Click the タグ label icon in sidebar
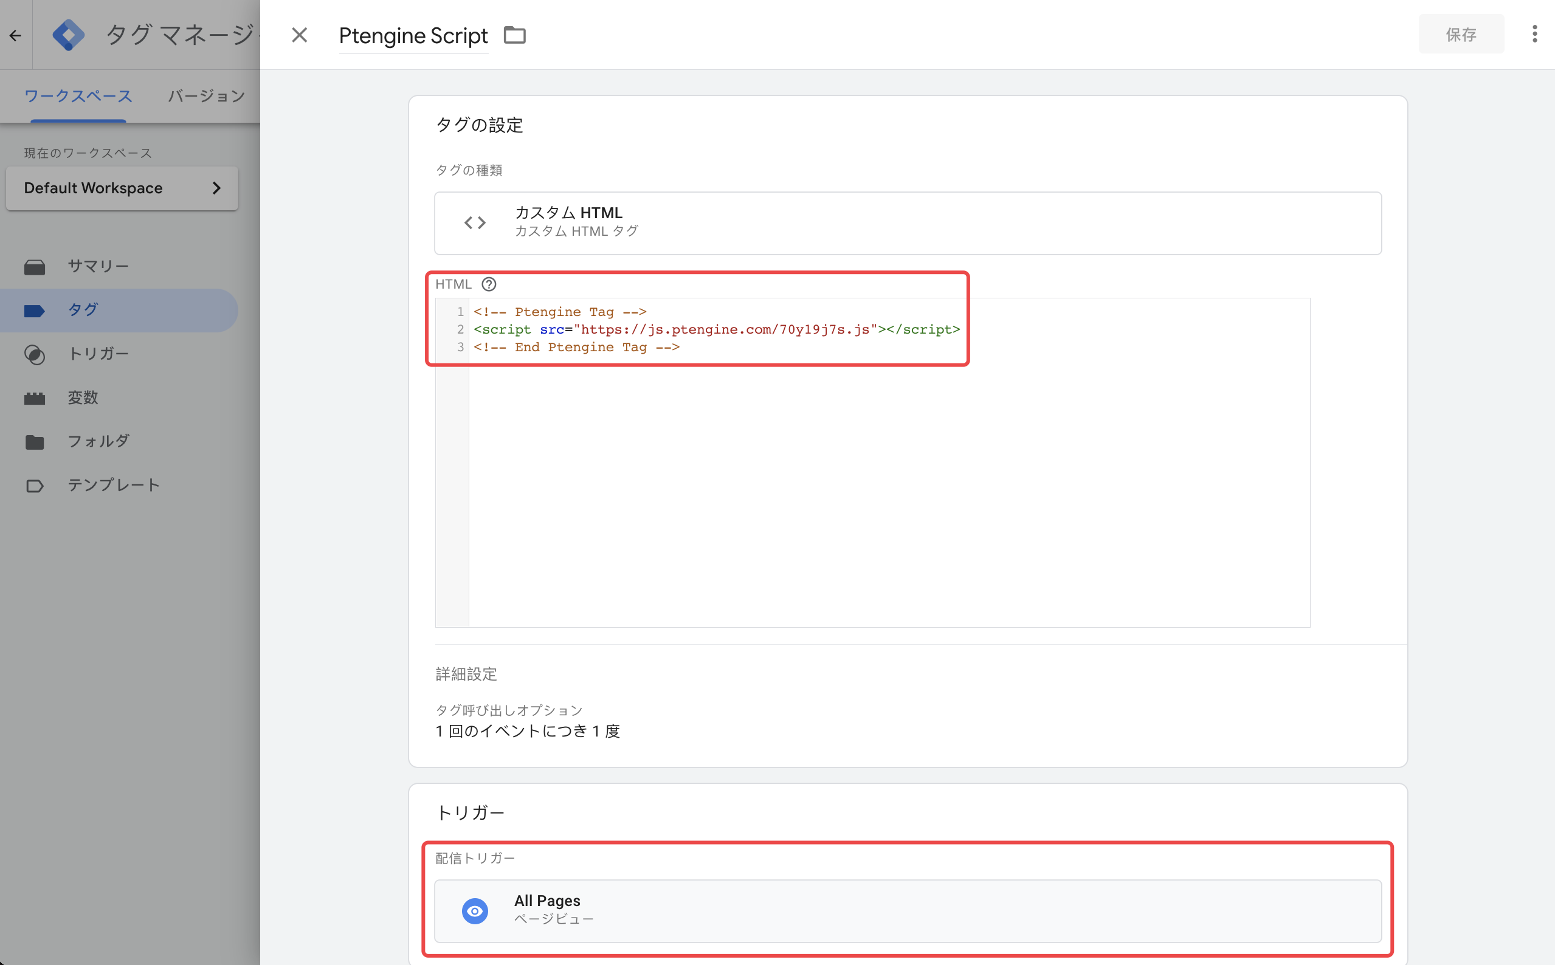 35,311
